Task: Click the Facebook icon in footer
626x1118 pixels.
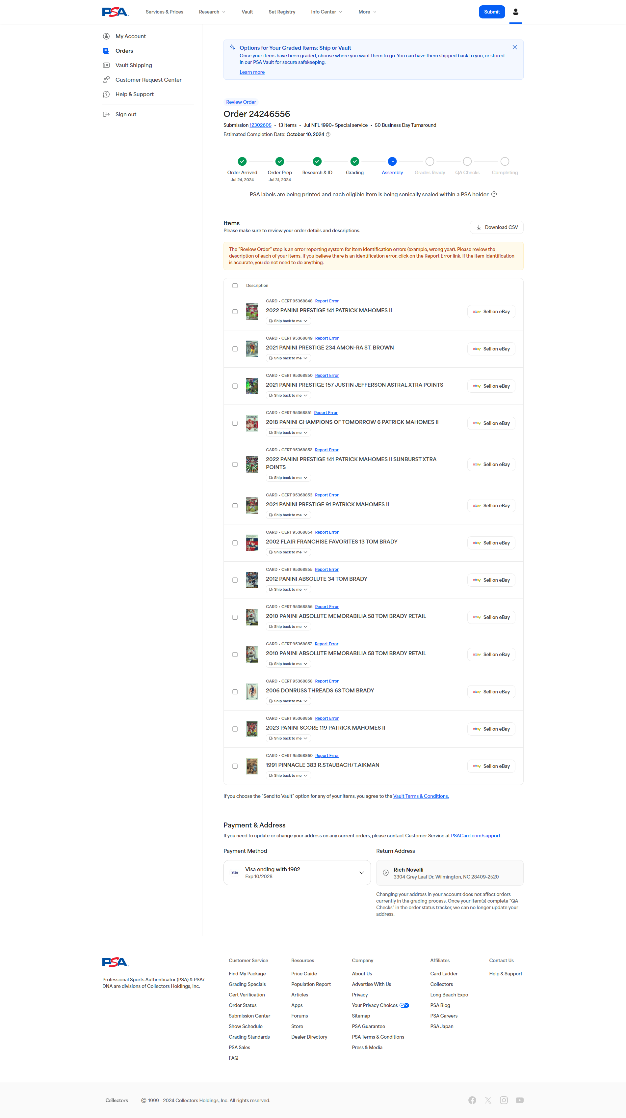Action: tap(472, 1100)
